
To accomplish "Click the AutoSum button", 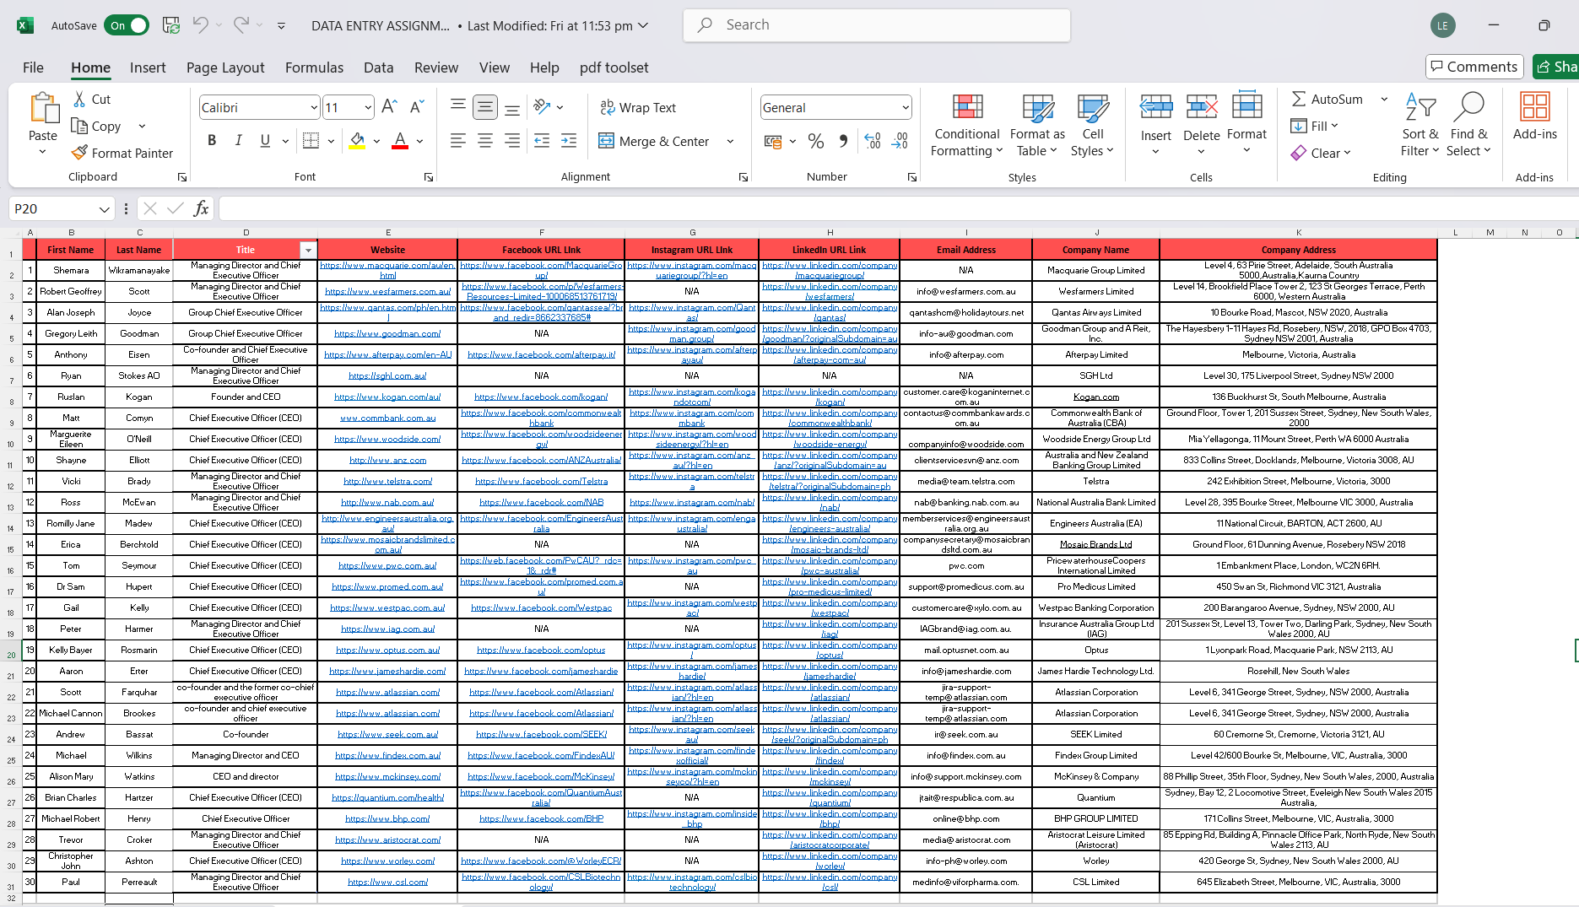I will pos(1328,99).
